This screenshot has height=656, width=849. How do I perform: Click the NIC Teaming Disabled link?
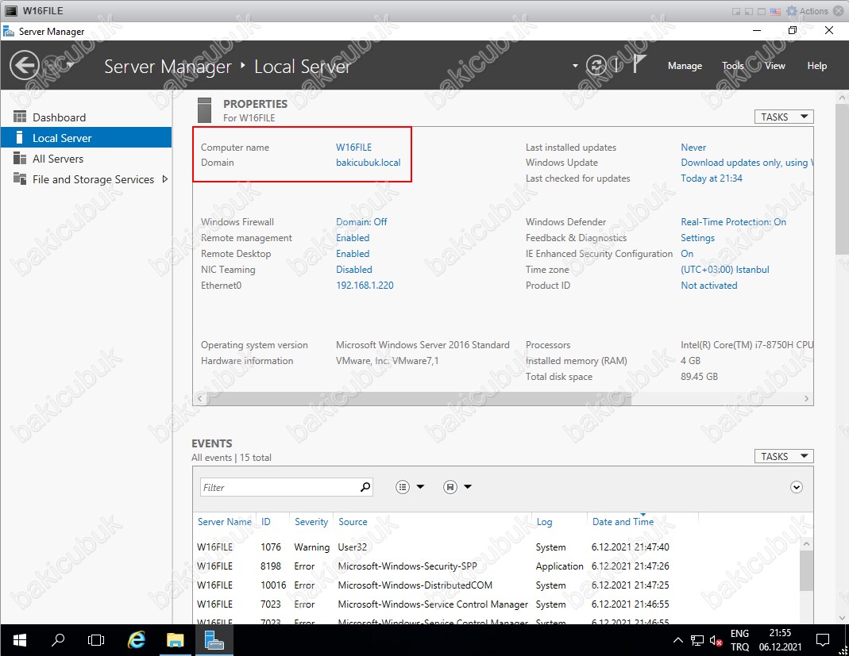point(353,270)
